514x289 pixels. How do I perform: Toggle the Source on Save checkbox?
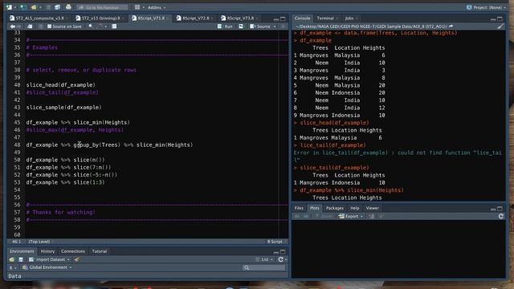tap(50, 26)
